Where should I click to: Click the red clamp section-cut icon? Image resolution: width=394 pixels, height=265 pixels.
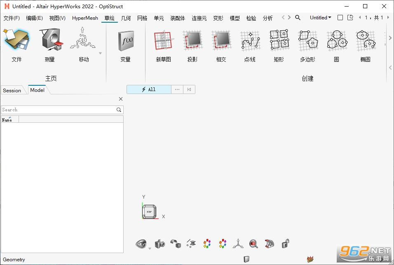click(x=270, y=244)
